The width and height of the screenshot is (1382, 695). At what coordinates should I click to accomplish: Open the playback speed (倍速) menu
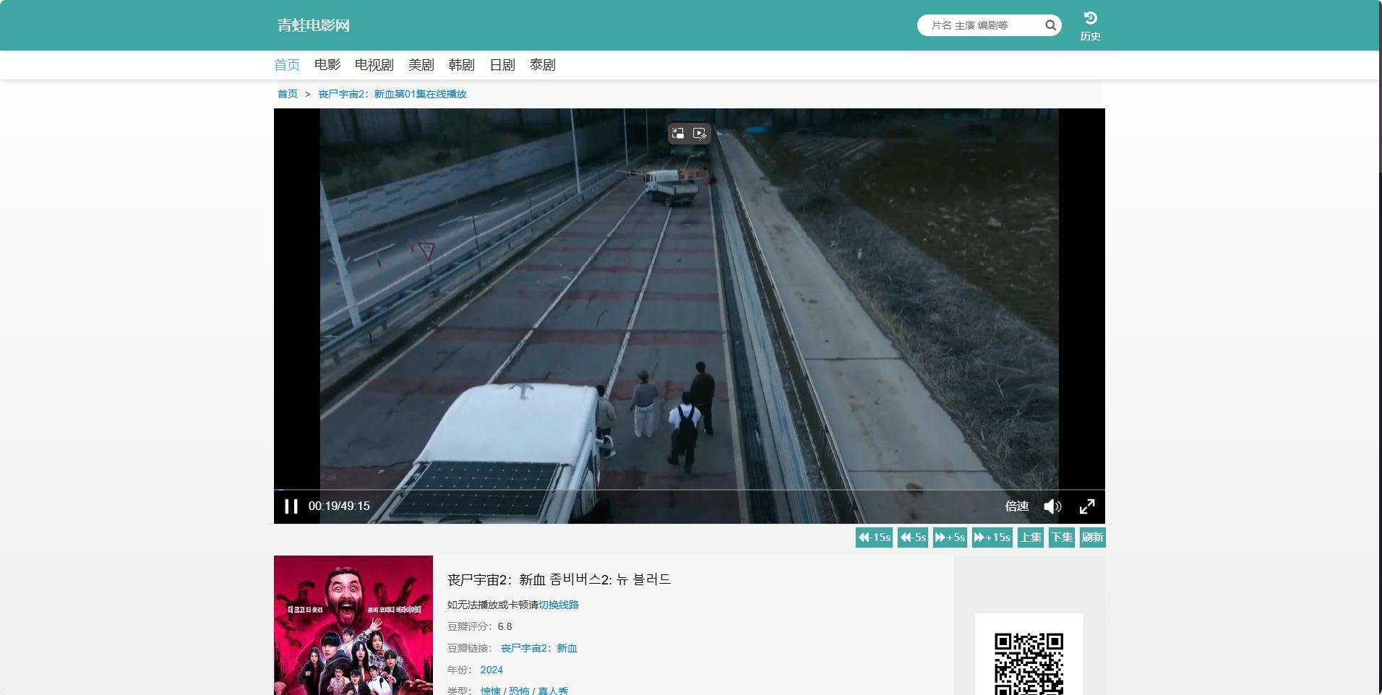pyautogui.click(x=1016, y=506)
